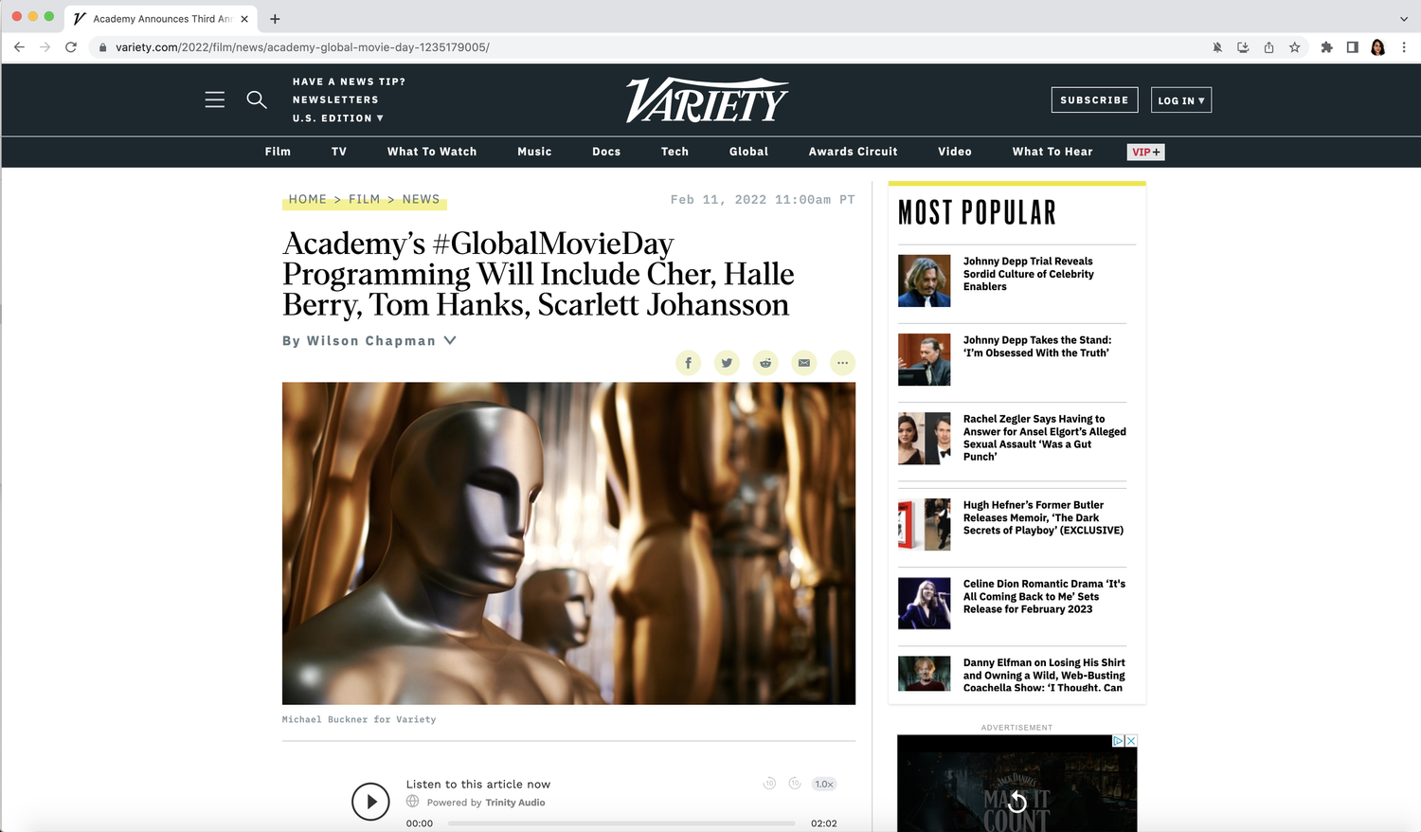Seek within the audio progress bar

621,823
